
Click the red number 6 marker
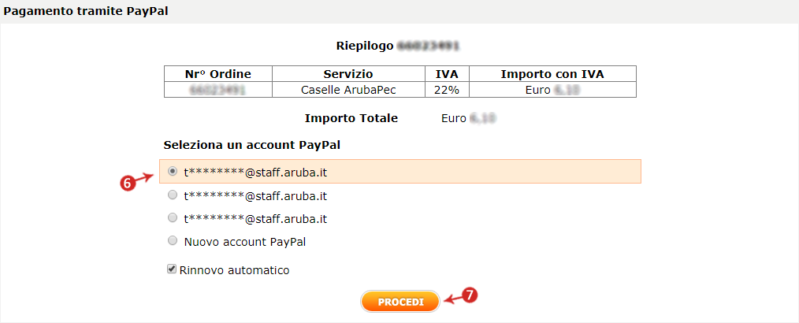125,182
